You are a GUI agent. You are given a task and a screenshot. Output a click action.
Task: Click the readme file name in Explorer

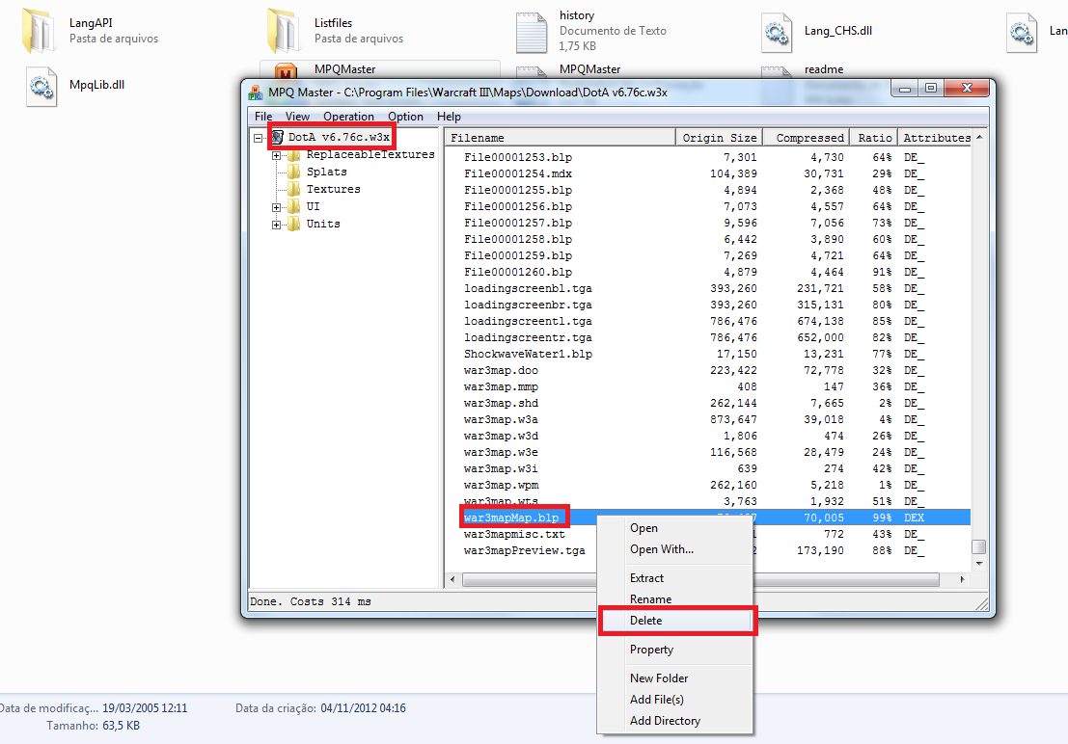point(824,69)
